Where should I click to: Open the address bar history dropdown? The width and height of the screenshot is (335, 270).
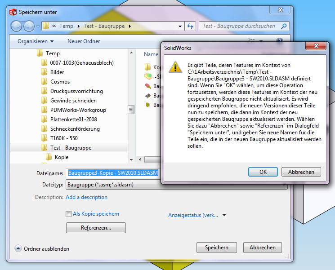click(x=180, y=26)
